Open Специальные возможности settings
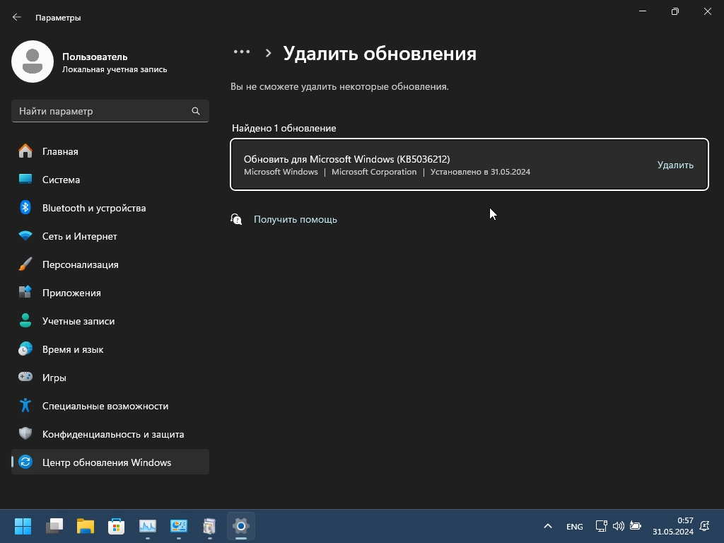Image resolution: width=724 pixels, height=543 pixels. (110, 406)
